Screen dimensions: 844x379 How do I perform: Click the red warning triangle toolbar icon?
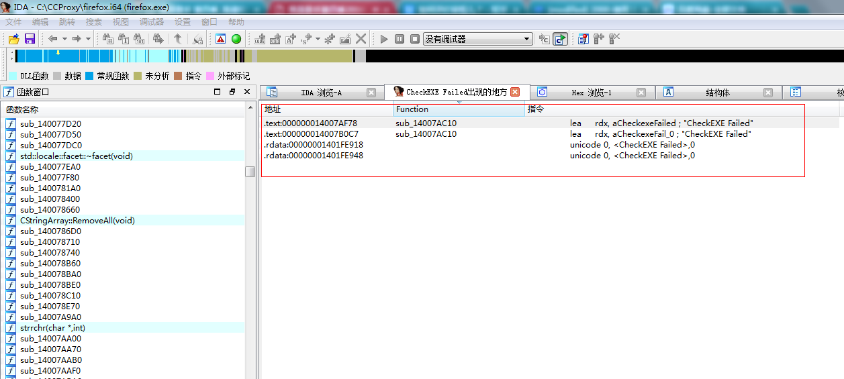pyautogui.click(x=221, y=39)
